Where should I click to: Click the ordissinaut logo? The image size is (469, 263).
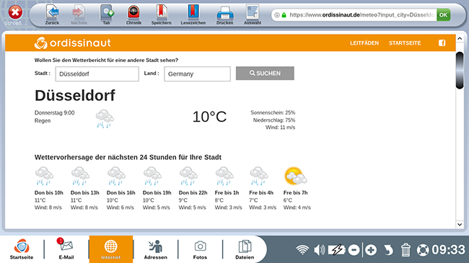(x=73, y=43)
